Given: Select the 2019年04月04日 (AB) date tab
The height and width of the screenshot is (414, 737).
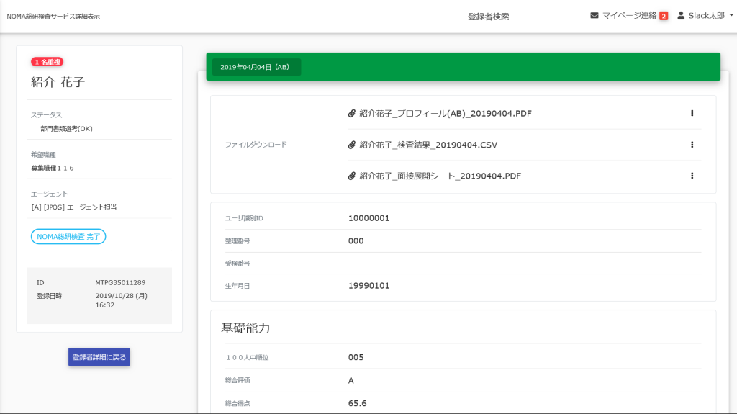Looking at the screenshot, I should click(x=256, y=67).
